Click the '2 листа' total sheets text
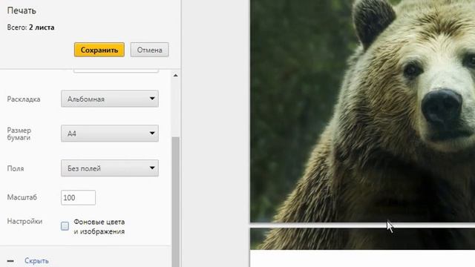 coord(42,27)
